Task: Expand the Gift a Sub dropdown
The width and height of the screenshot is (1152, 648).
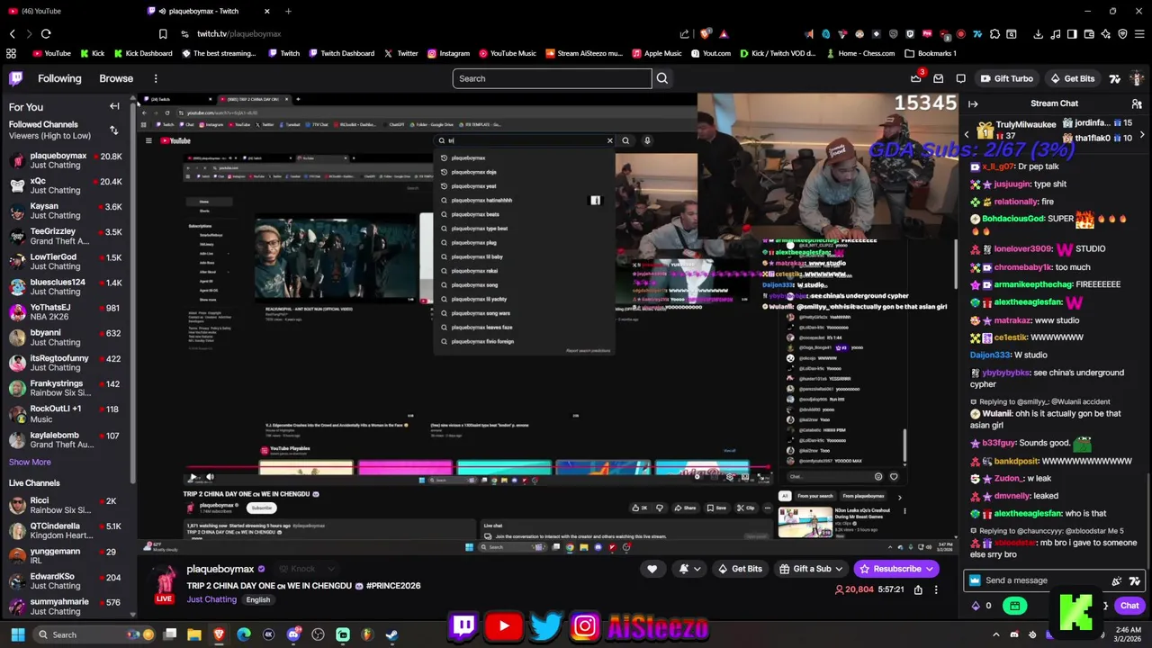Action: pos(839,569)
